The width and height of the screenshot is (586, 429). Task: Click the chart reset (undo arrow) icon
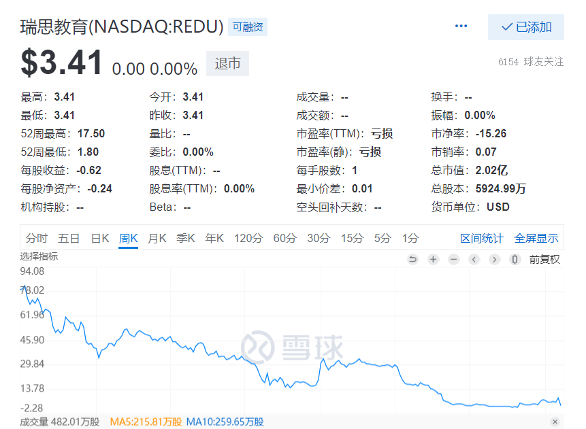pos(412,259)
